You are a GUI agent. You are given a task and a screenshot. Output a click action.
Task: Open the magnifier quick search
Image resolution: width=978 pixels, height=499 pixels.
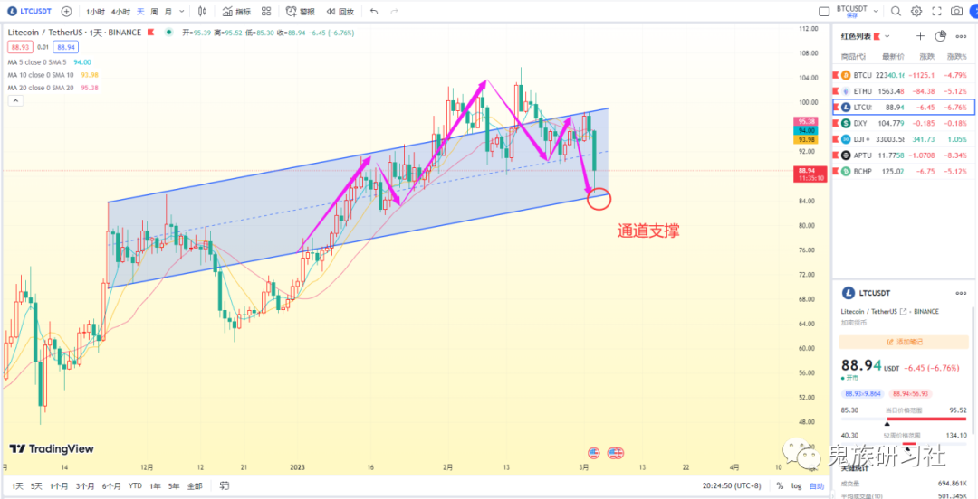click(x=896, y=11)
